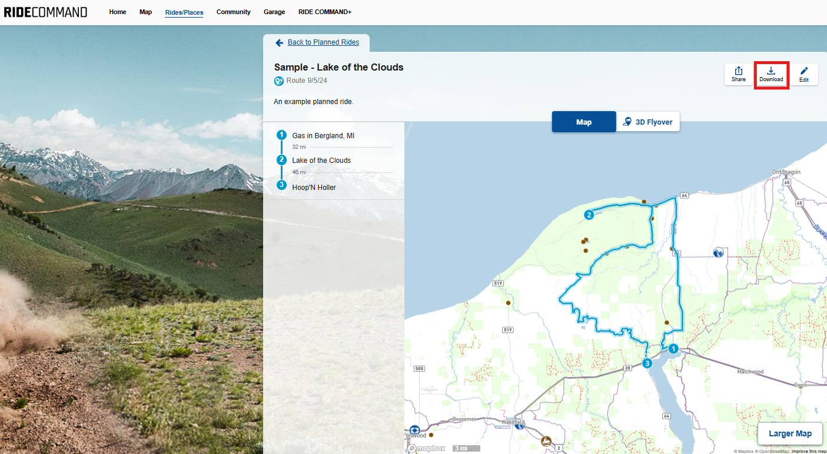The width and height of the screenshot is (827, 454).
Task: Open the Garage menu item
Action: 274,12
